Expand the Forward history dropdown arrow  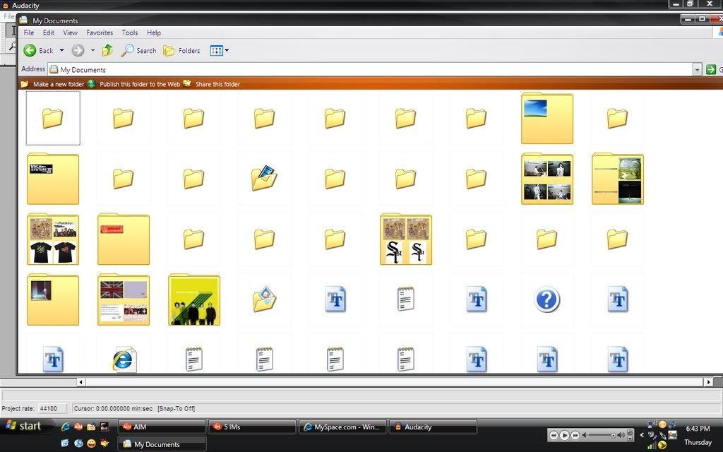click(x=92, y=50)
